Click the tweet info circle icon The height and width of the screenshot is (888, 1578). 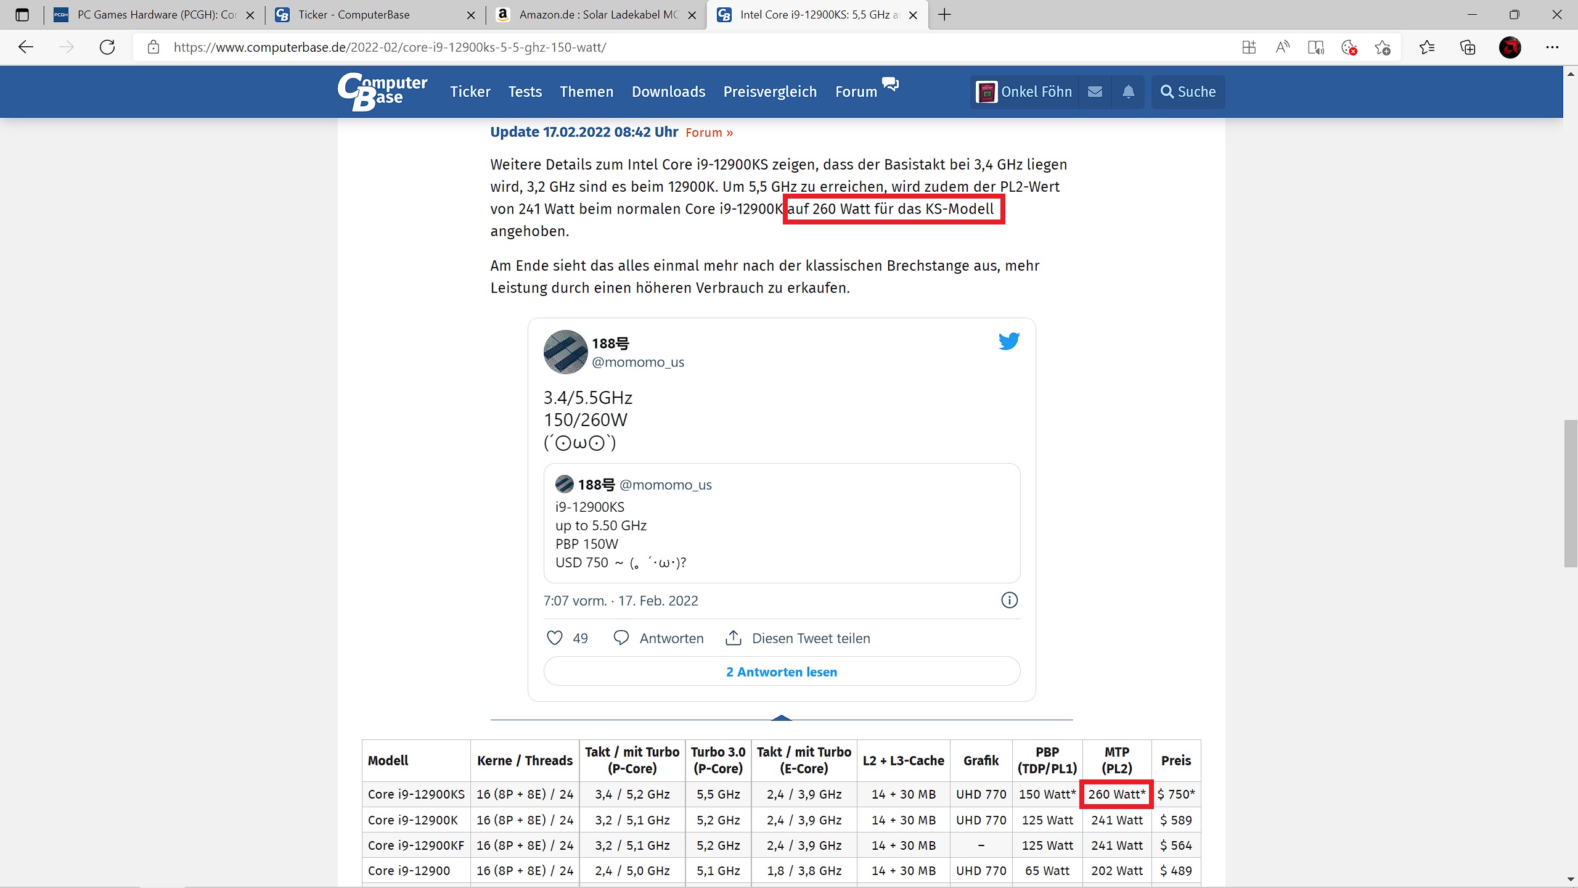pos(1009,600)
